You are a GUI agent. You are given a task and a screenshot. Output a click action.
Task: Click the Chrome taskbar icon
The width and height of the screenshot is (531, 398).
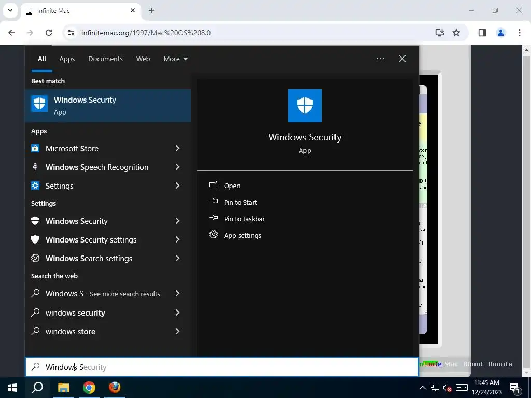89,388
